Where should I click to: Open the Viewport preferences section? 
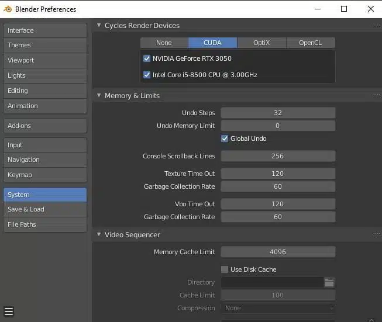(x=45, y=60)
